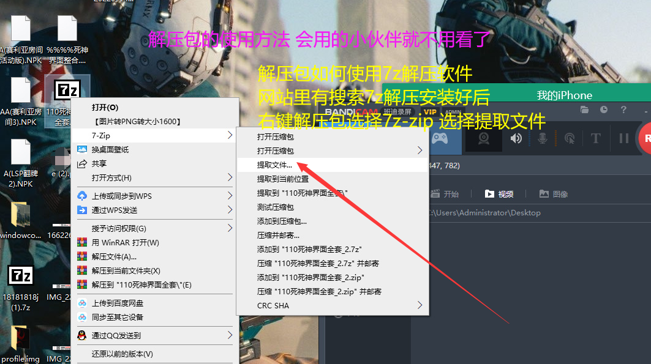Open Bandicam help question mark icon

click(623, 110)
